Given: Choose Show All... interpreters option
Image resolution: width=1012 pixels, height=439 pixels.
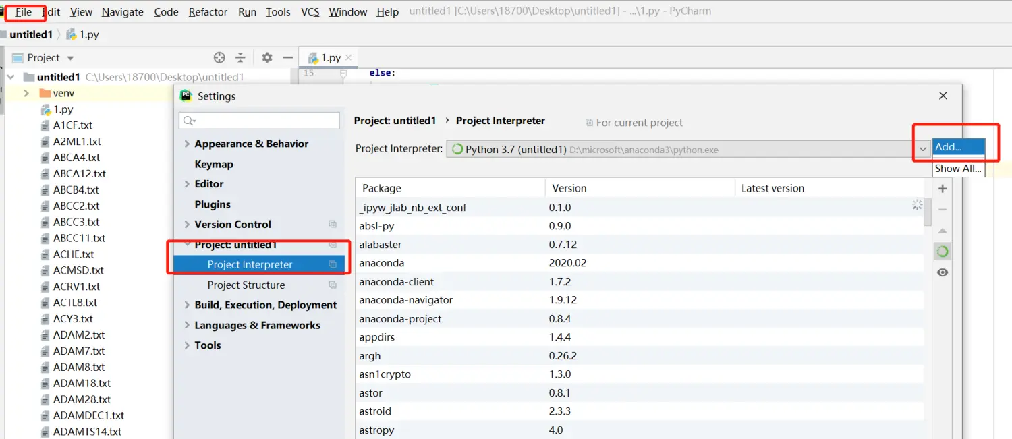Looking at the screenshot, I should coord(959,169).
